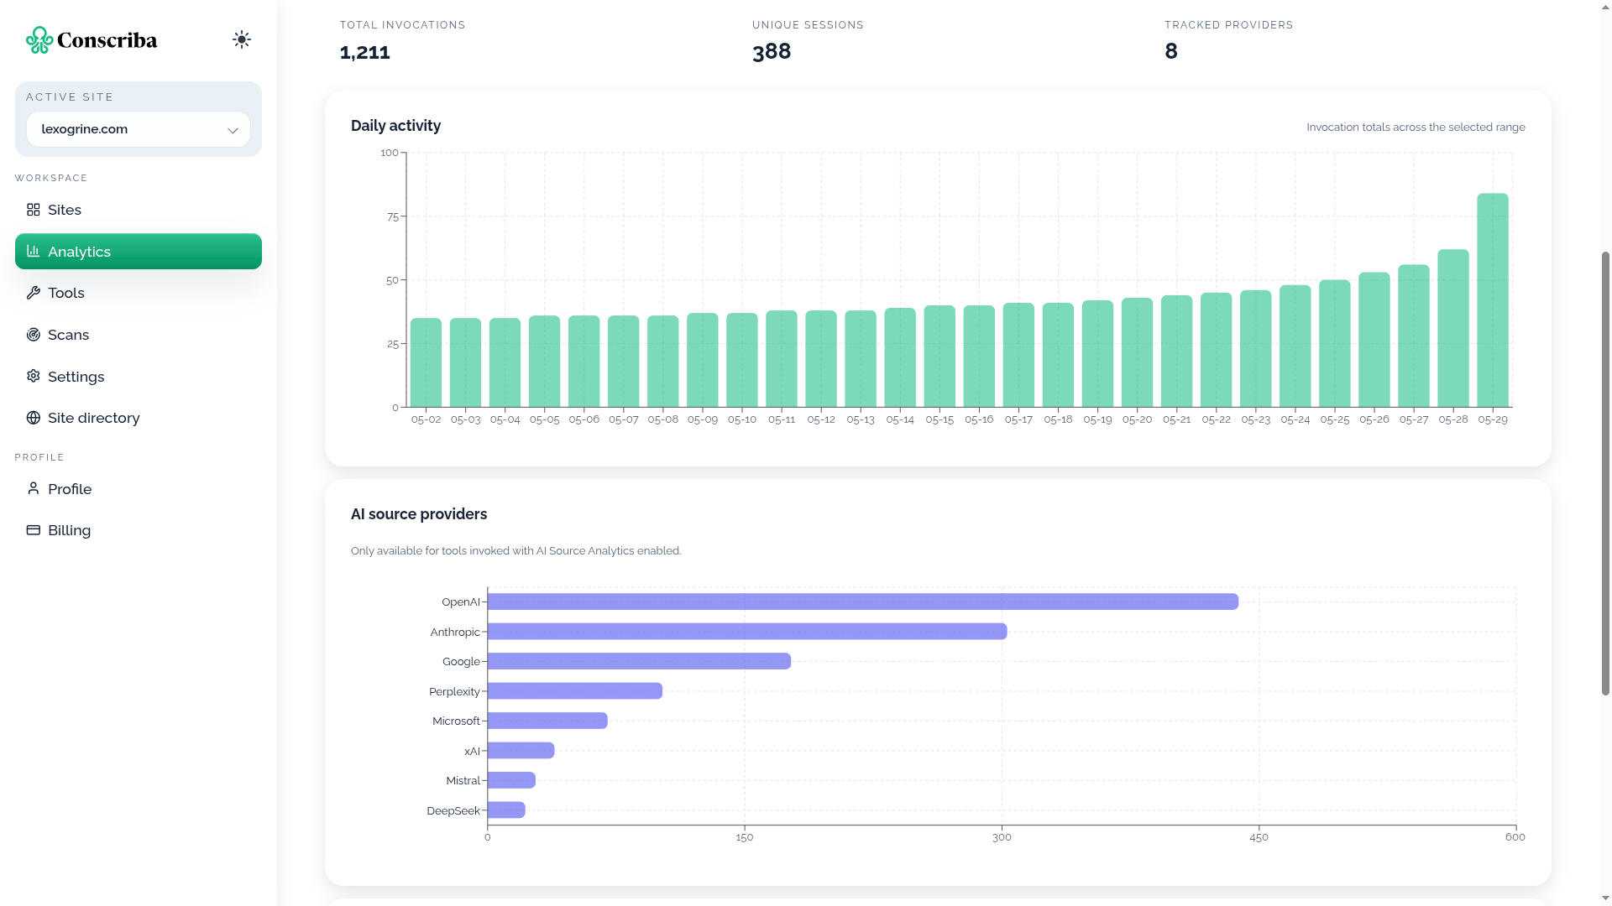Screen dimensions: 1612x906
Task: Click the DeepSeek axis label
Action: (453, 811)
